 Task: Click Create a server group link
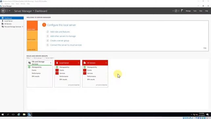60,41
